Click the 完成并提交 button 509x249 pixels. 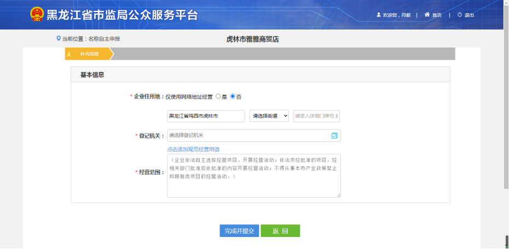click(239, 231)
